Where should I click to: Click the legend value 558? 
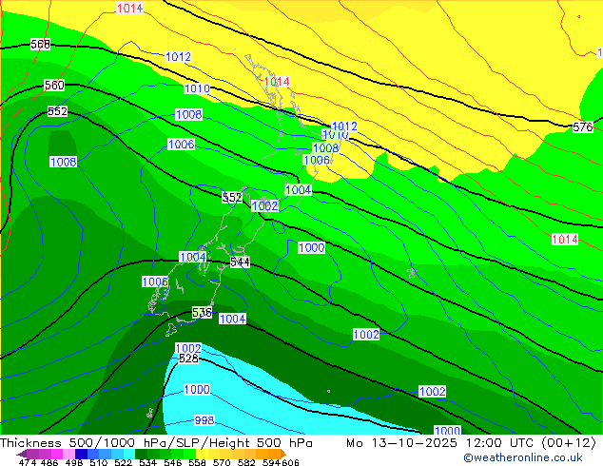(x=197, y=462)
